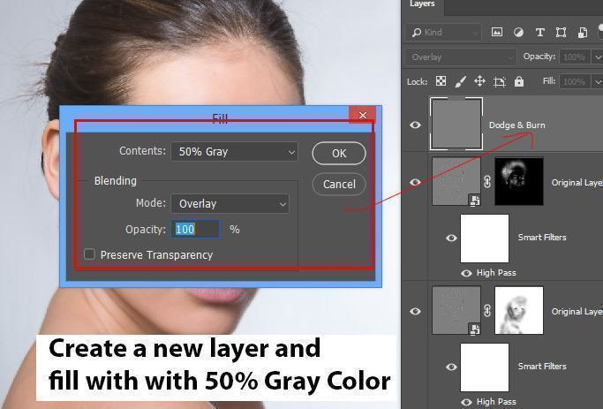Click lower Smart Filters label

(x=542, y=367)
